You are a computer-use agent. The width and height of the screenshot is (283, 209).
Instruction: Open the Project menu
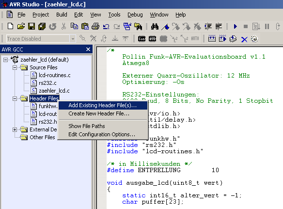click(41, 15)
